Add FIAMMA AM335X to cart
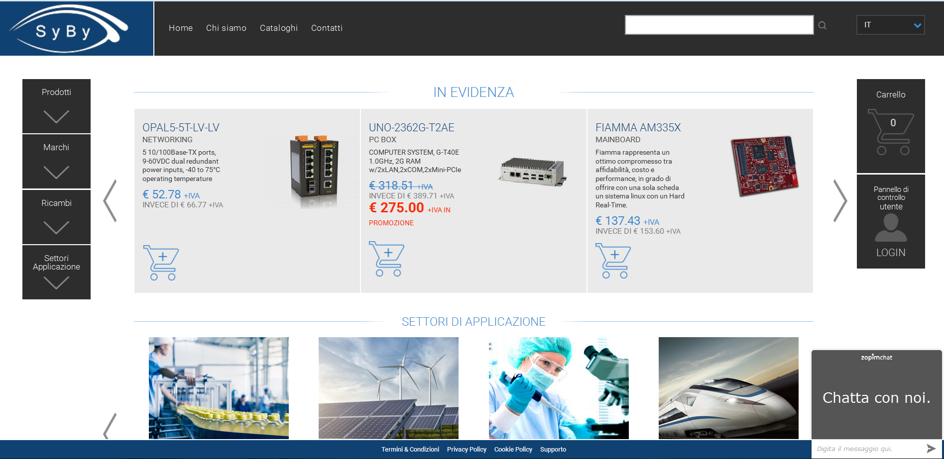This screenshot has height=459, width=944. click(x=613, y=261)
